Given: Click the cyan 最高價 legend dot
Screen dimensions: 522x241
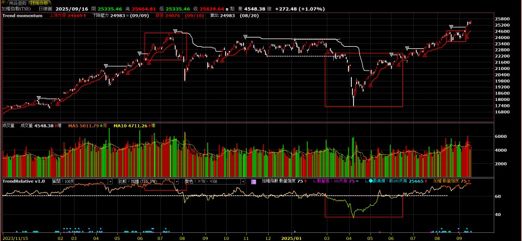Looking at the screenshot, I should (370, 181).
